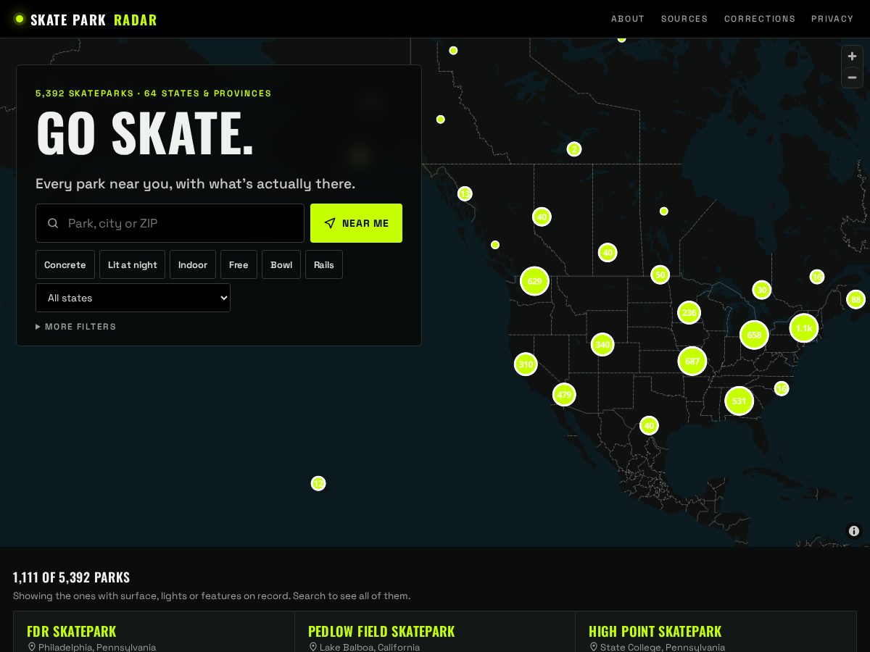Open the About page
Viewport: 870px width, 652px height.
628,19
